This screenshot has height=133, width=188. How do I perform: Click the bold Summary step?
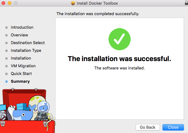tap(20, 81)
